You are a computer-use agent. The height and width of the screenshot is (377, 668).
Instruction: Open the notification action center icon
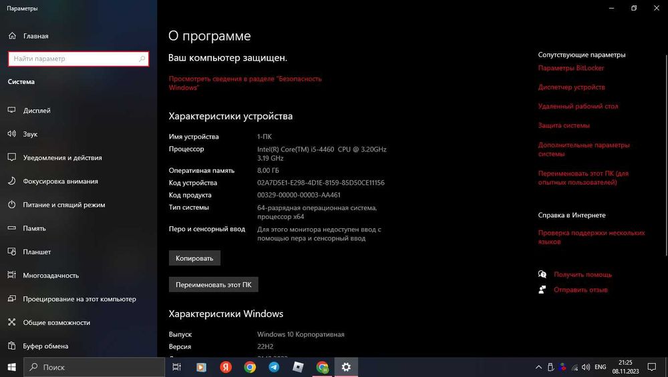click(652, 367)
